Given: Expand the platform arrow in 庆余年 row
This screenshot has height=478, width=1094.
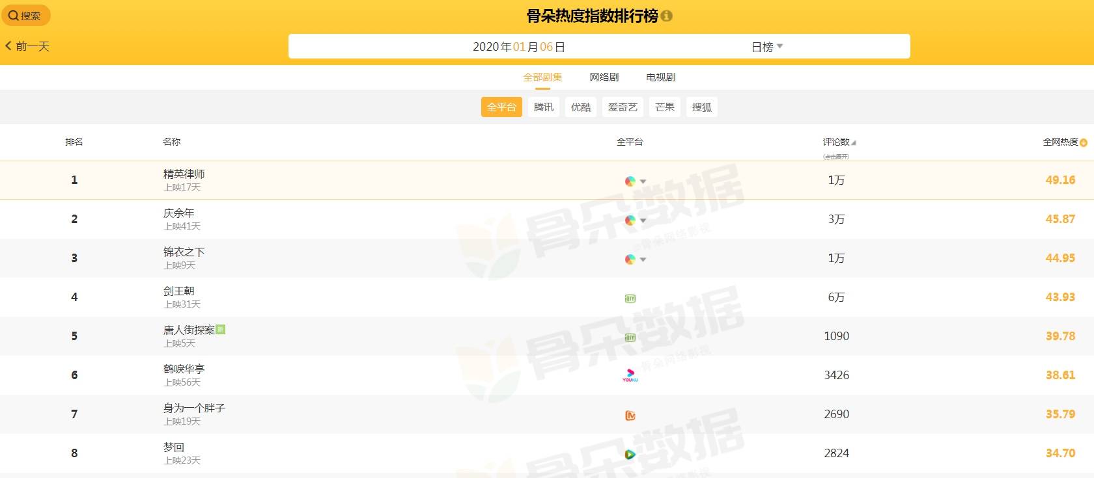Looking at the screenshot, I should pyautogui.click(x=643, y=220).
